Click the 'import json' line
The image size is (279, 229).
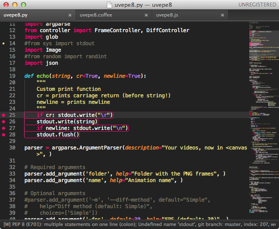(x=41, y=63)
